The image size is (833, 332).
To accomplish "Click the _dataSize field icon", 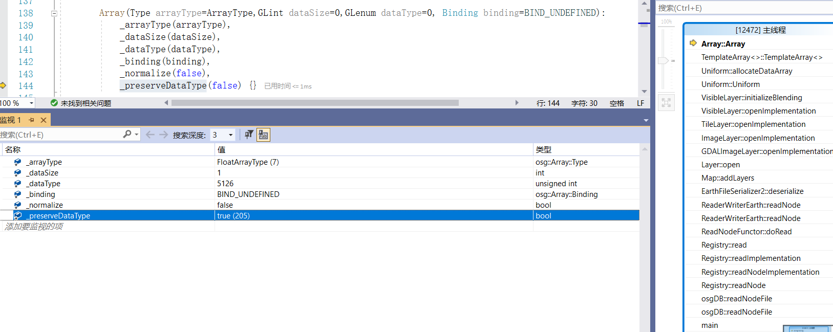I will point(17,173).
